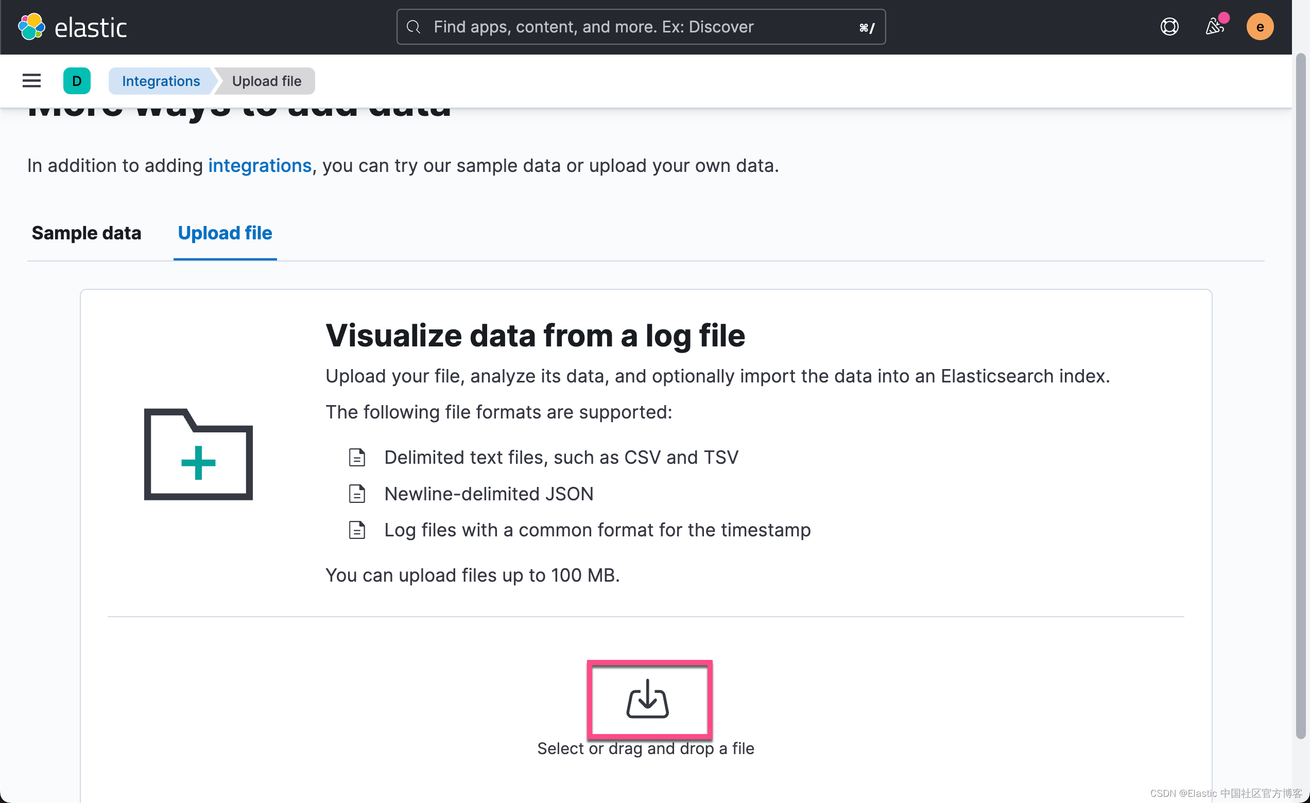The height and width of the screenshot is (803, 1310).
Task: Click the keyboard shortcut badge in search bar
Action: tap(868, 27)
